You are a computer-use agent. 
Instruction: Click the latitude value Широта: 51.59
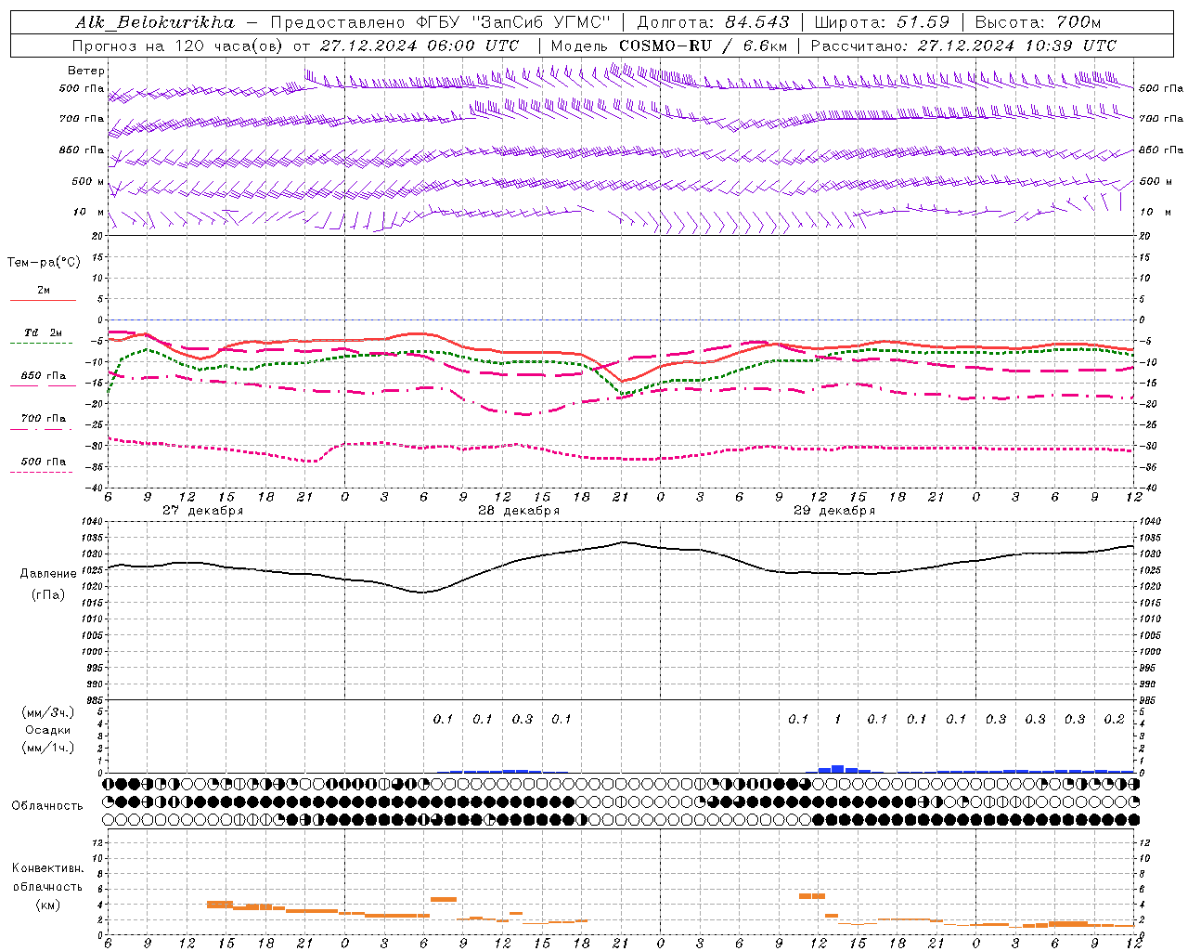pyautogui.click(x=882, y=22)
